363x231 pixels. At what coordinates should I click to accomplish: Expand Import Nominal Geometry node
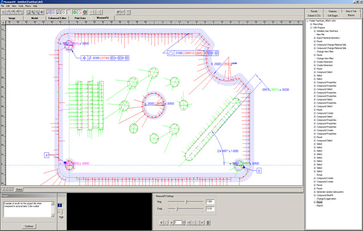pos(315,38)
